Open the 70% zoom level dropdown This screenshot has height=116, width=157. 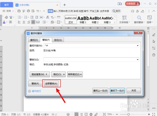point(110,114)
